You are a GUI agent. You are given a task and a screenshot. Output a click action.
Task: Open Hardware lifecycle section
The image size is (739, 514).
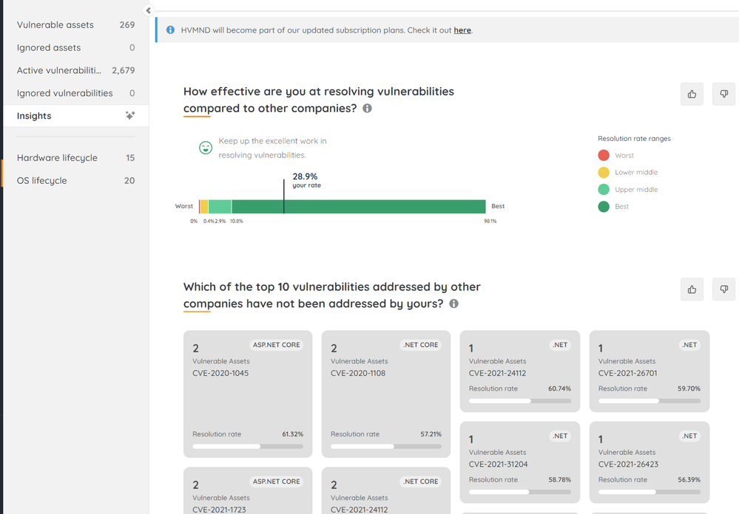click(x=57, y=158)
